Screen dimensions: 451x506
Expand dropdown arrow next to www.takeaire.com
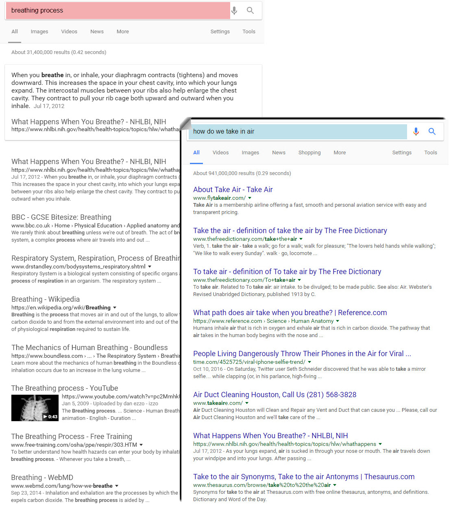[x=246, y=403]
